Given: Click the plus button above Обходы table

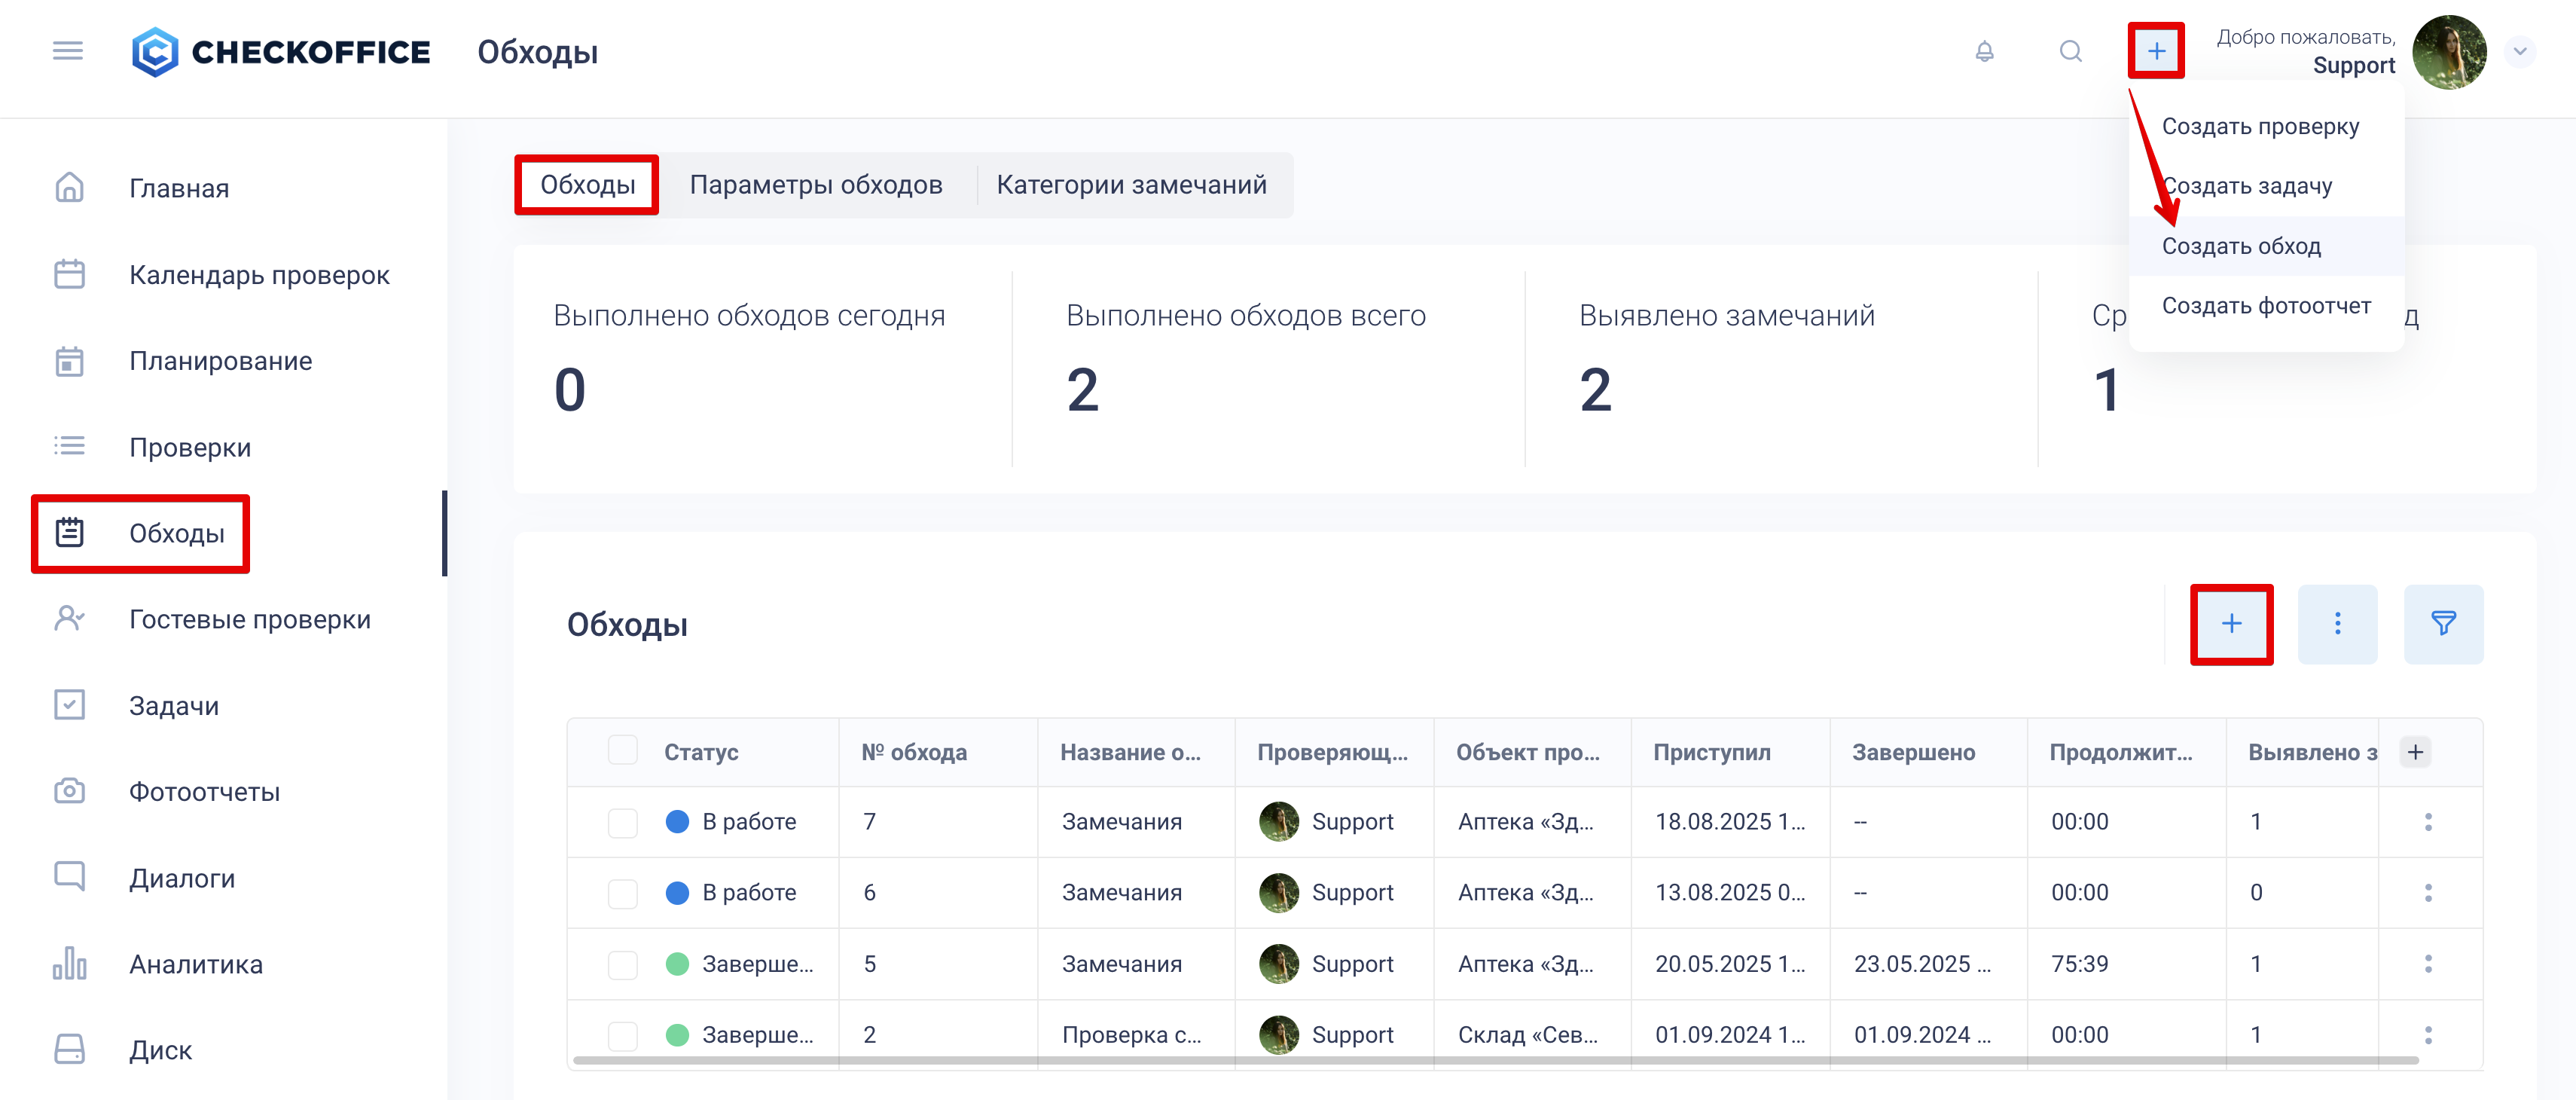Looking at the screenshot, I should [x=2231, y=624].
